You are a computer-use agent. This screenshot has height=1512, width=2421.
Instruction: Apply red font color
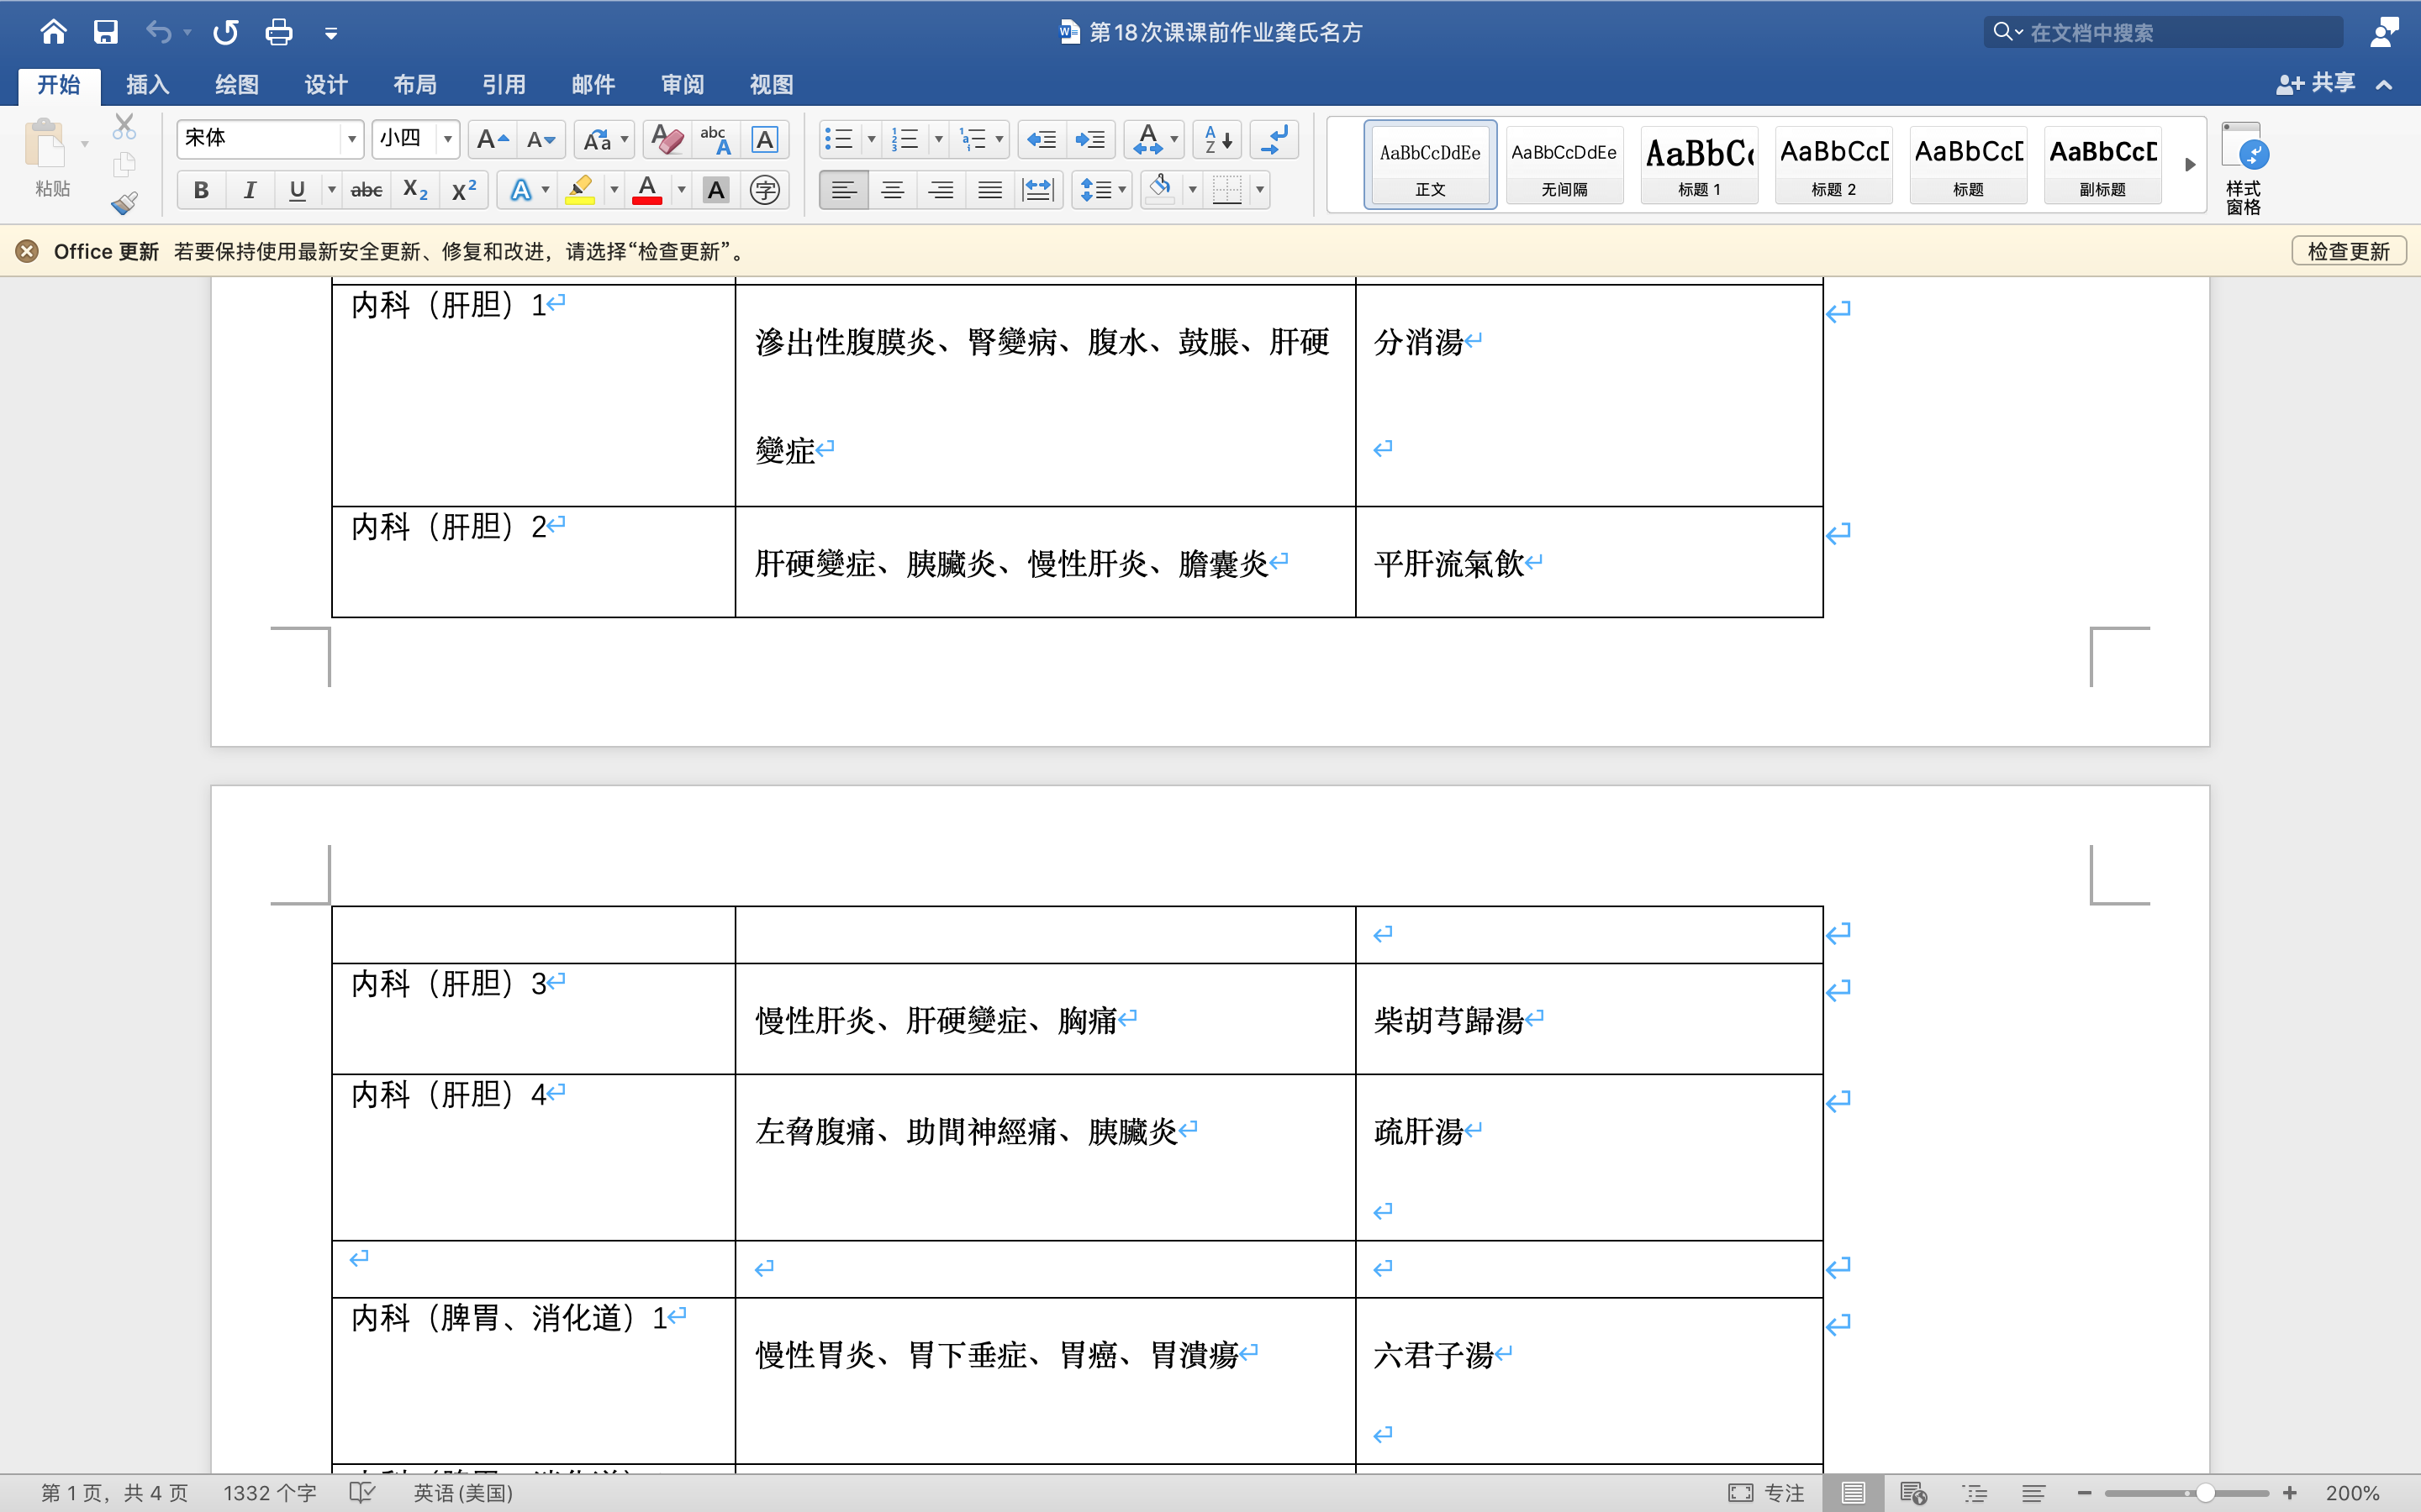647,190
